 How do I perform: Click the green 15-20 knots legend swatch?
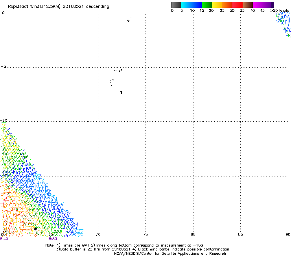click(x=207, y=5)
